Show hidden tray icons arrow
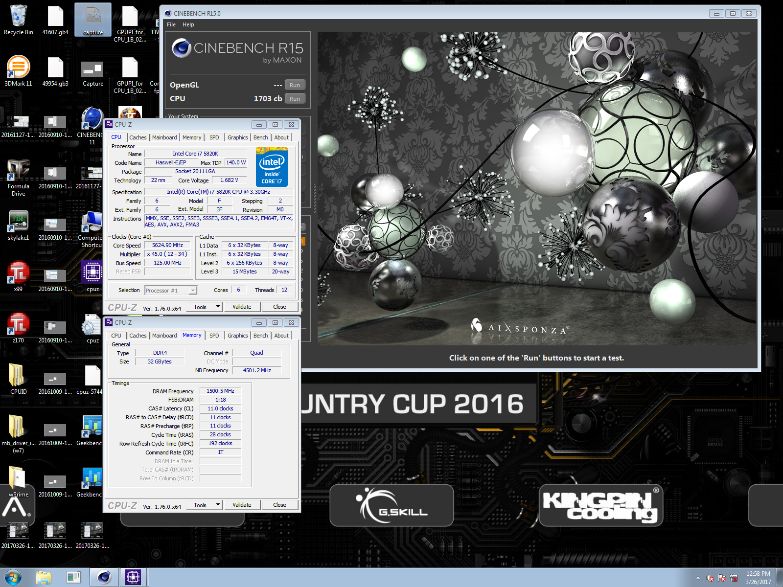Screen dimensions: 783x587 (x=698, y=578)
